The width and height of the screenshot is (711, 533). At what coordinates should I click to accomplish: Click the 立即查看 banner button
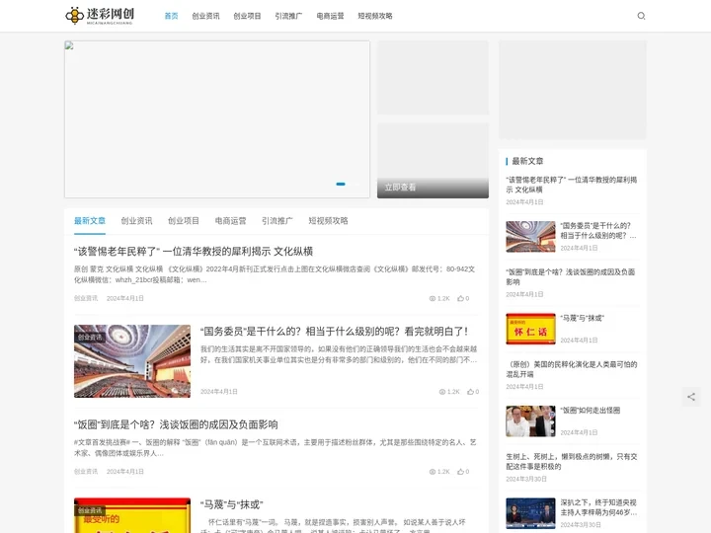click(x=400, y=188)
